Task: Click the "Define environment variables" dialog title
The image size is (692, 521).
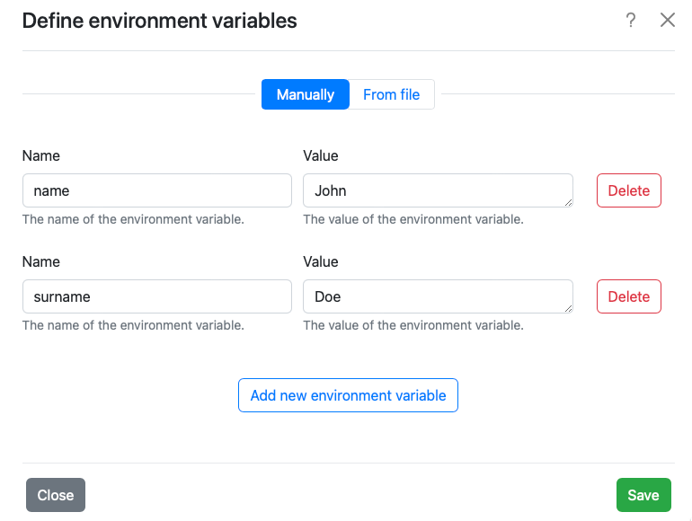Action: click(x=159, y=21)
